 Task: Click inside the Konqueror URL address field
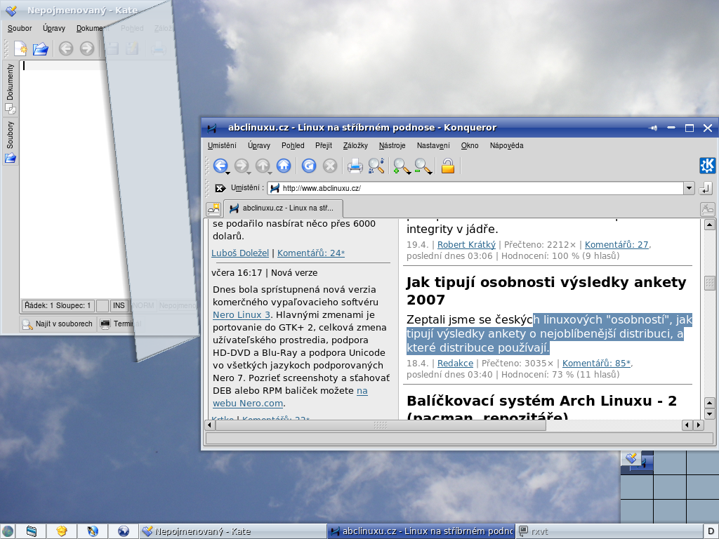pyautogui.click(x=476, y=188)
